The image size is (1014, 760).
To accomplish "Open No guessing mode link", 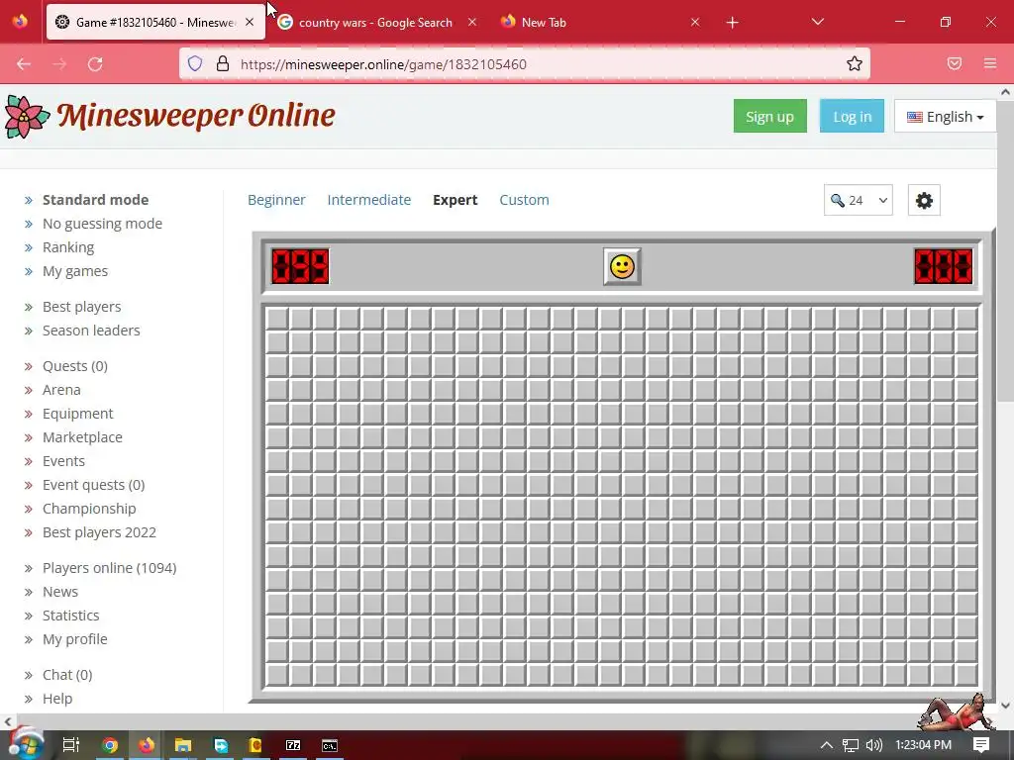I will (x=102, y=224).
